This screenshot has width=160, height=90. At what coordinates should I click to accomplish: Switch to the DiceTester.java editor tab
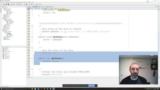(50, 7)
